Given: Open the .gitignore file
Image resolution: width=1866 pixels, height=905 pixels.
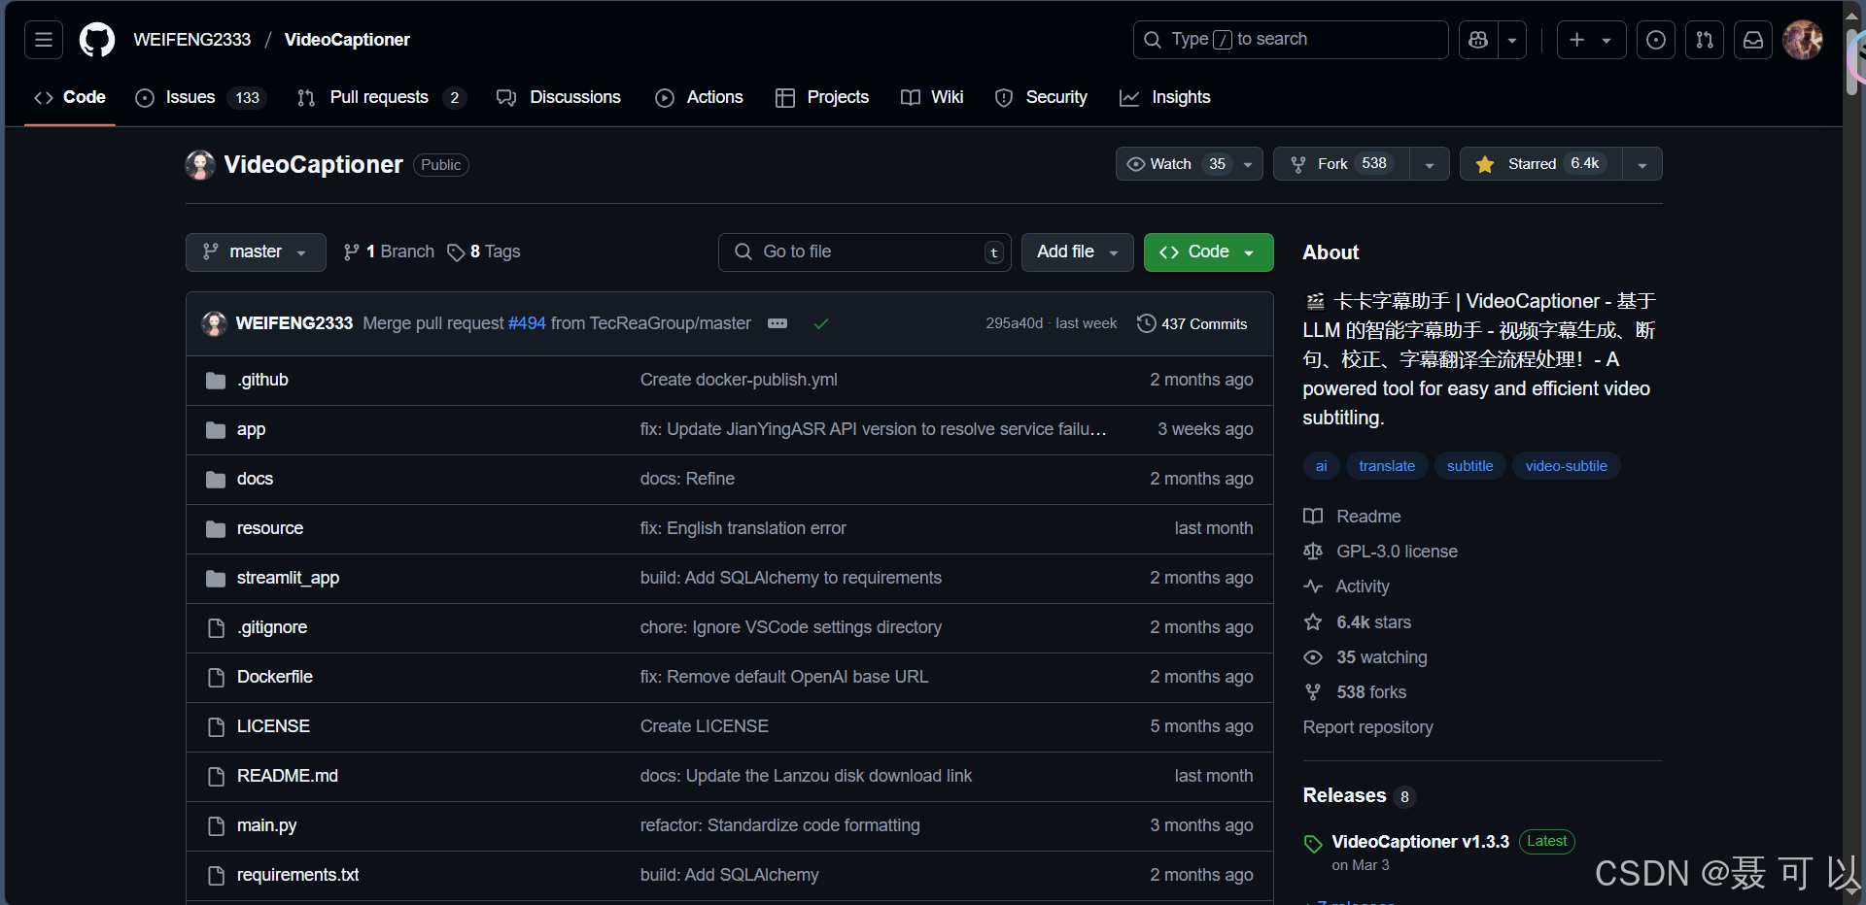Looking at the screenshot, I should click(x=272, y=627).
